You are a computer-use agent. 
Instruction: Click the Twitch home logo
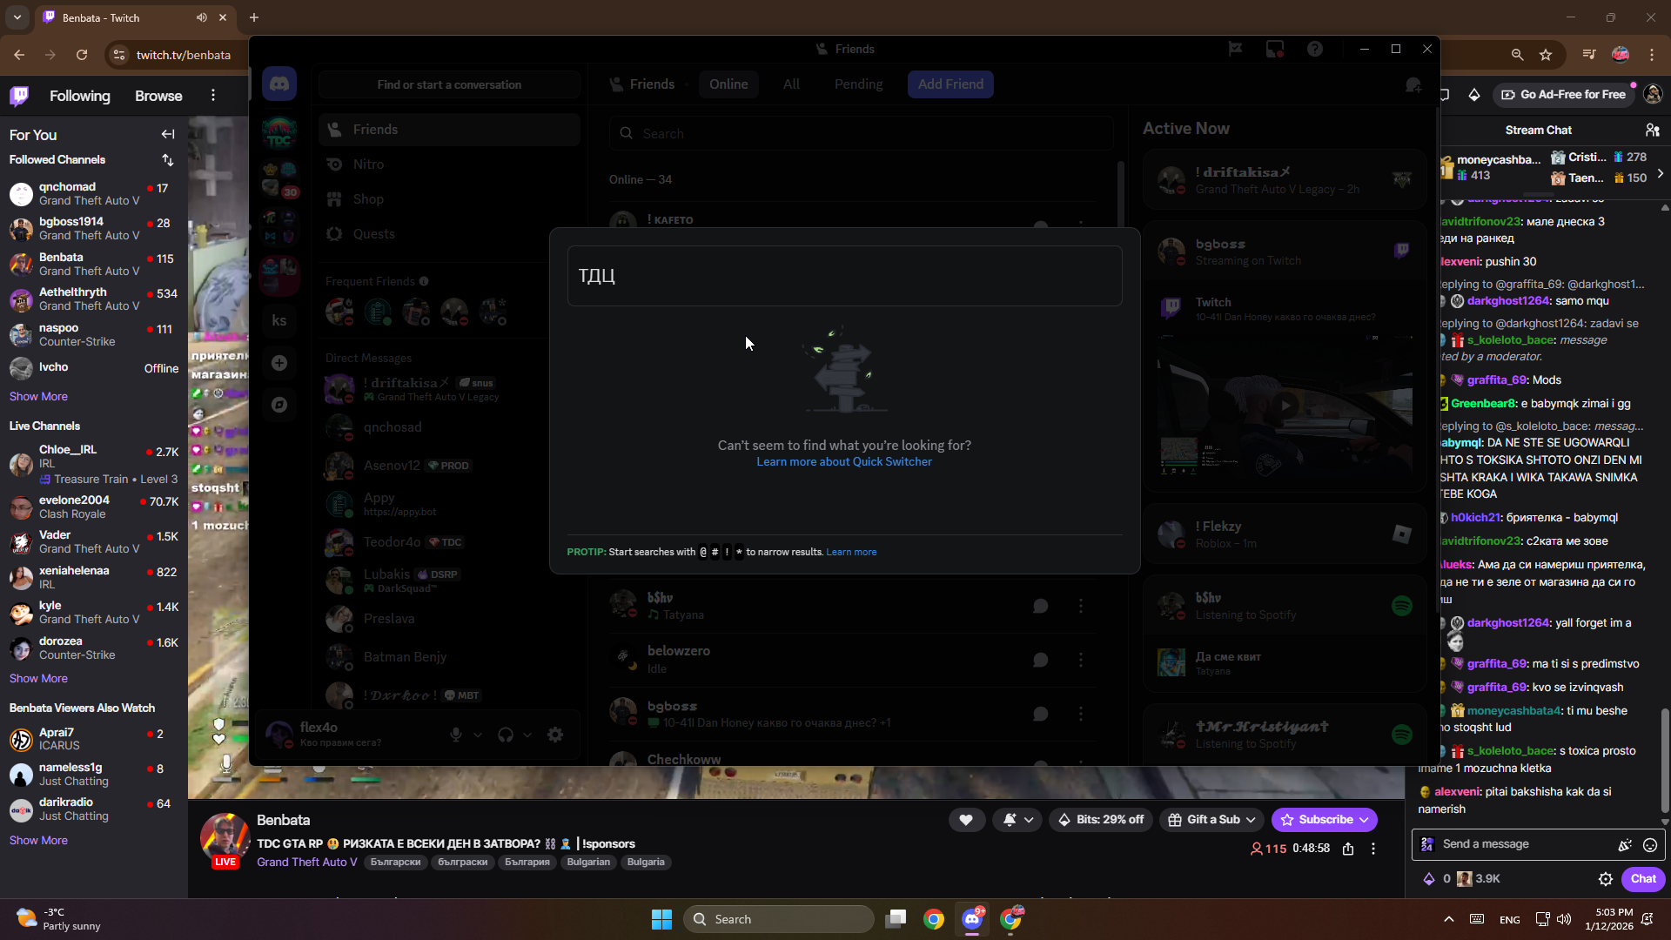[x=19, y=96]
